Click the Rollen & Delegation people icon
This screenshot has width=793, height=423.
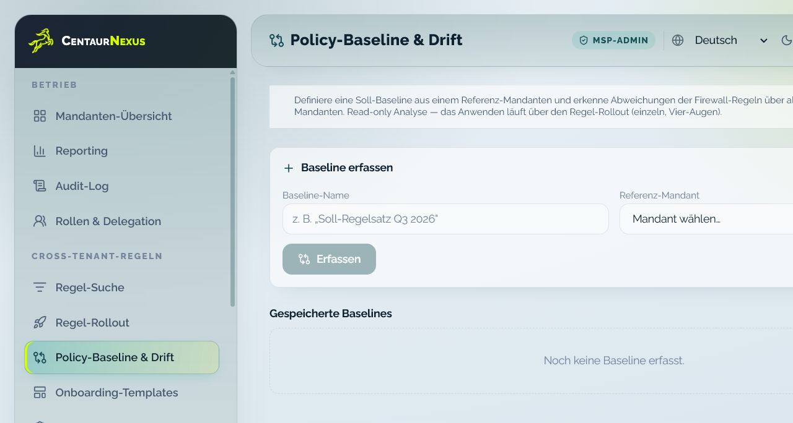coord(40,221)
